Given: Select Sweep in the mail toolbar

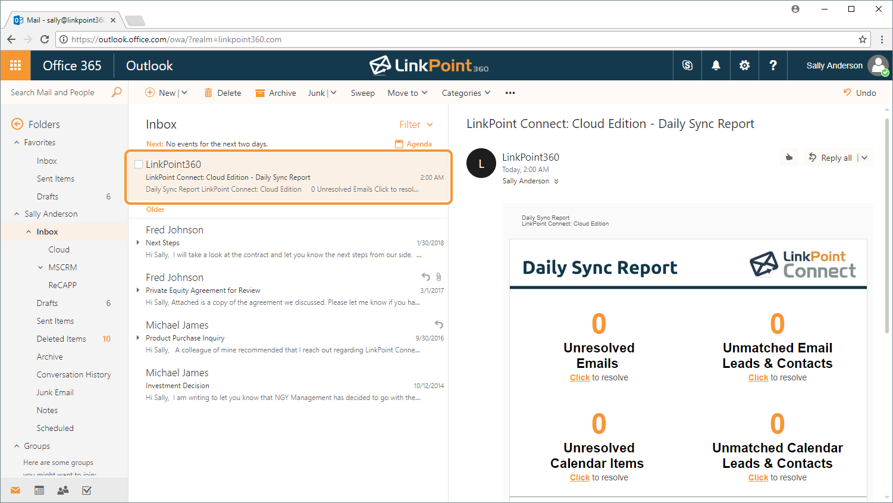Looking at the screenshot, I should (362, 93).
